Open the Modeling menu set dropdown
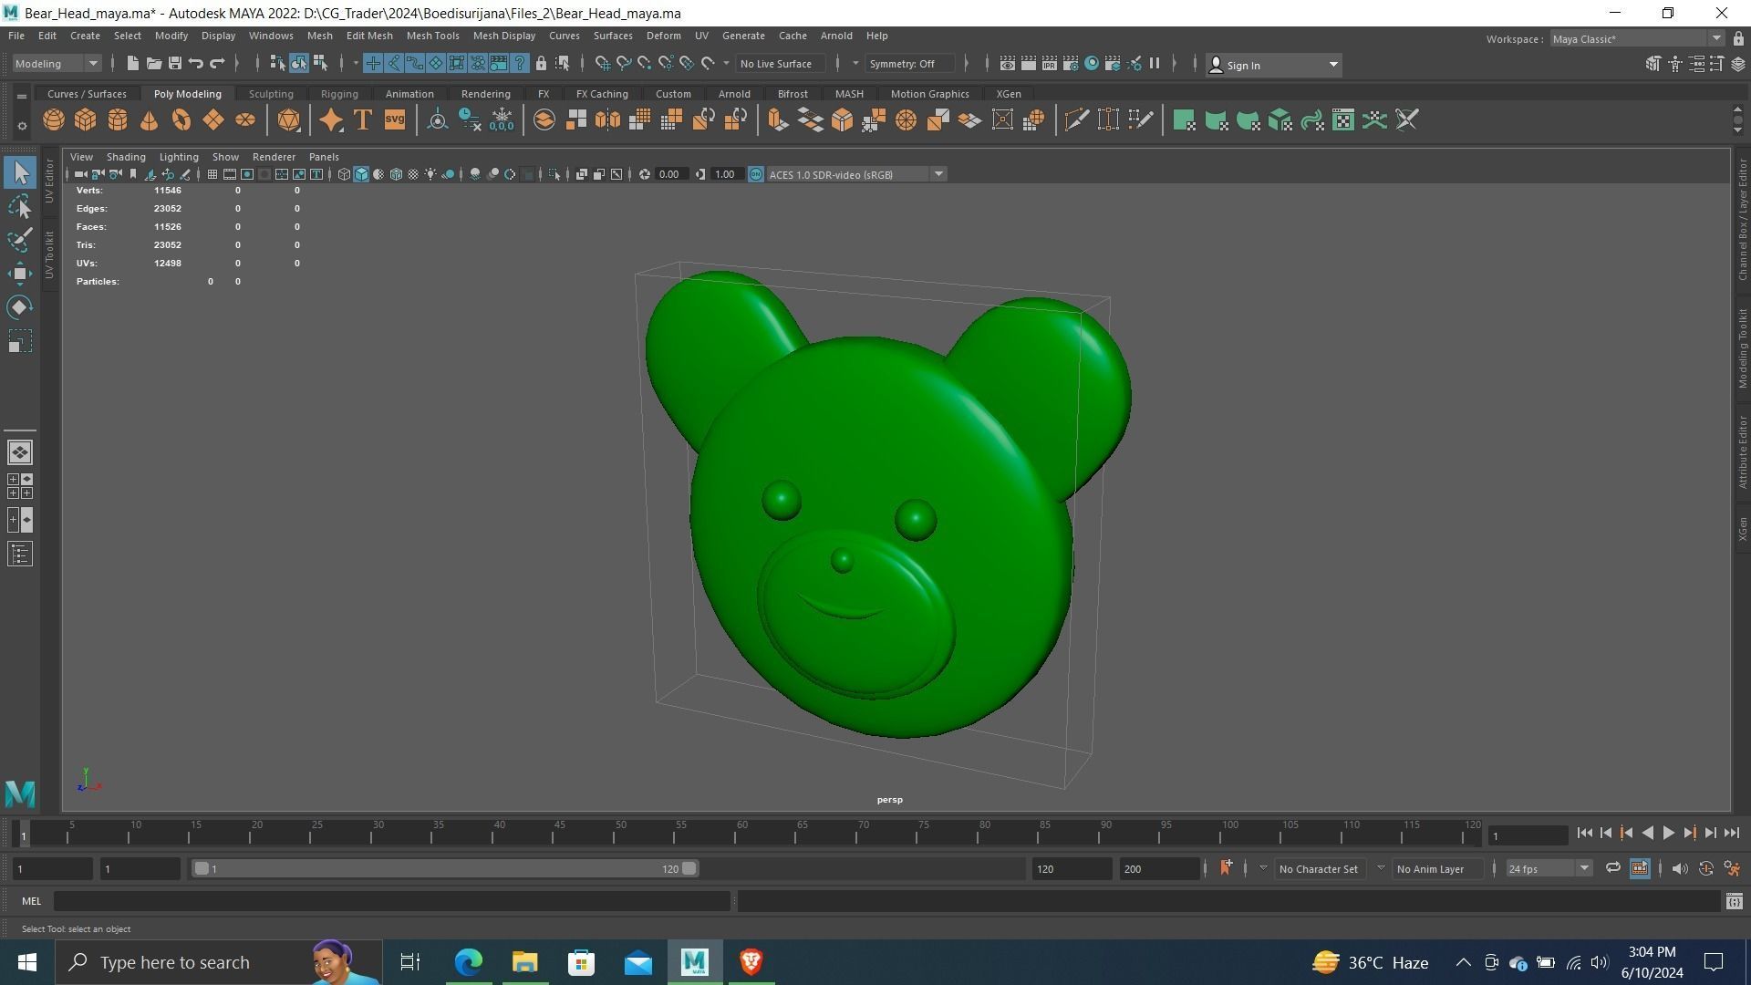The width and height of the screenshot is (1751, 985). 57,64
